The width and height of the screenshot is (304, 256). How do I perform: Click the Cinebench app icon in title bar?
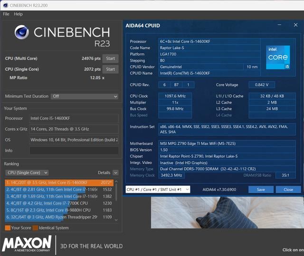pos(5,4)
